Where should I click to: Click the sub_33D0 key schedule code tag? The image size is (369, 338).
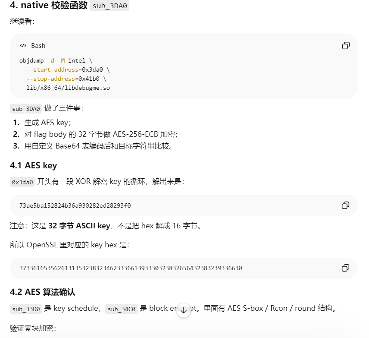click(x=26, y=309)
